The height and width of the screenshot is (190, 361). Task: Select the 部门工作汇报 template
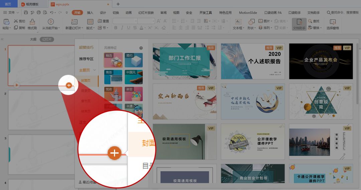click(185, 61)
